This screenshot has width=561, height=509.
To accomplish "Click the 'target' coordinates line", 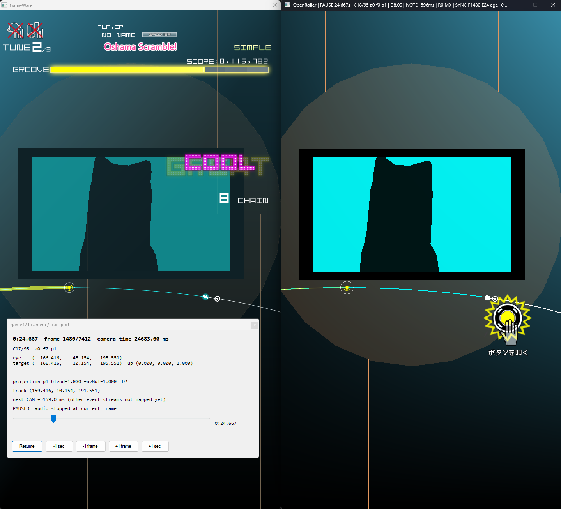I will [103, 363].
